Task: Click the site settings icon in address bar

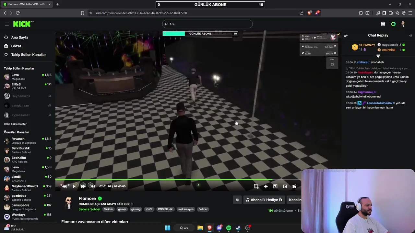Action: click(90, 13)
